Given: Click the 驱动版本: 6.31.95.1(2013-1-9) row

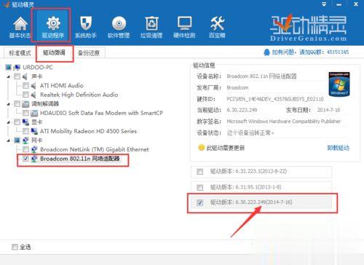Looking at the screenshot, I should tap(261, 187).
